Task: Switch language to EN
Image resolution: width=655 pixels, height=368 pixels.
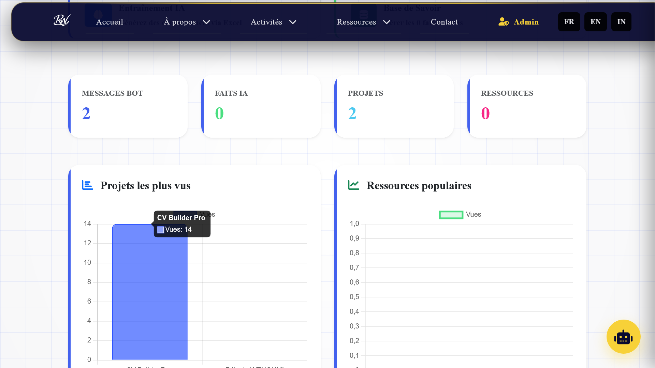Action: 595,22
